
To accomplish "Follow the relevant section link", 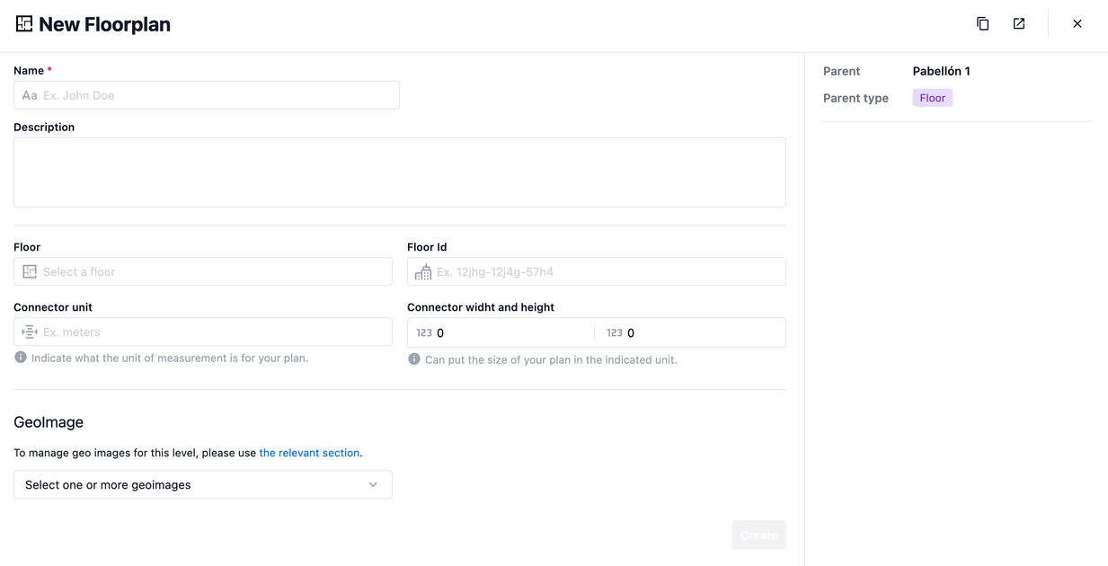I will point(309,453).
